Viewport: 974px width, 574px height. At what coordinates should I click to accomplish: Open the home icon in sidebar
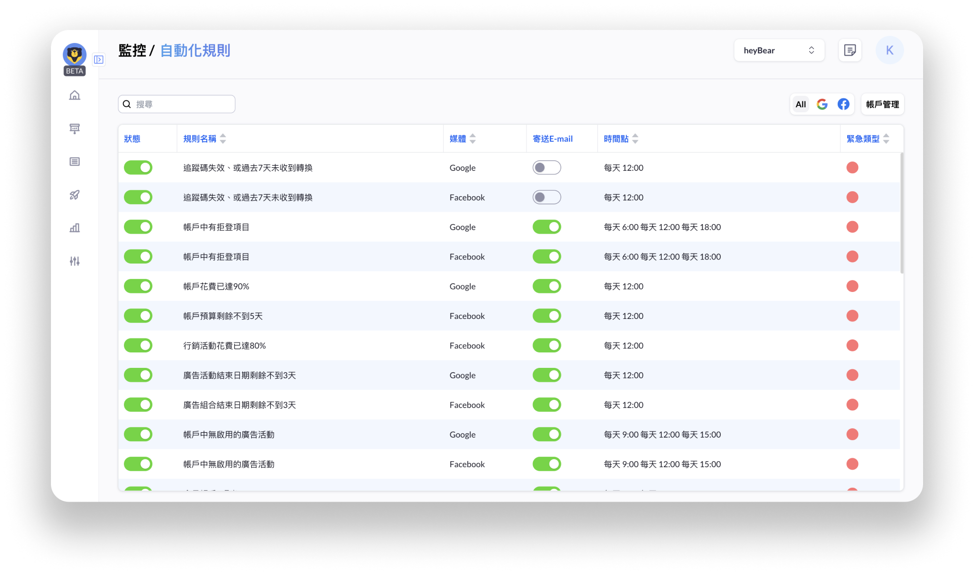point(74,95)
